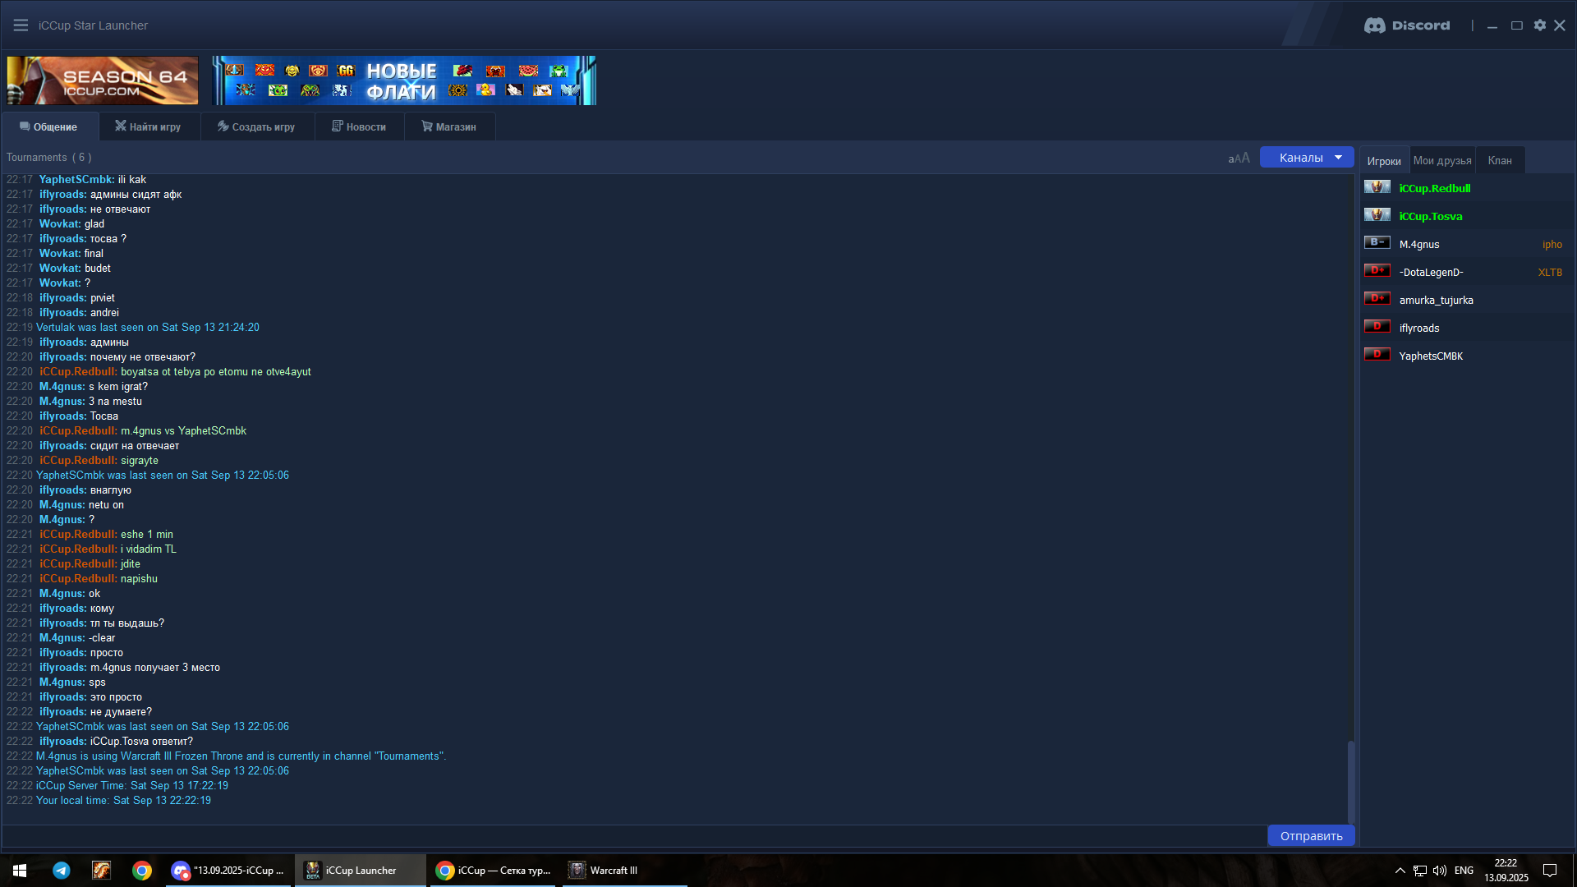
Task: Click the chat scrollbar thumb
Action: [x=1350, y=782]
